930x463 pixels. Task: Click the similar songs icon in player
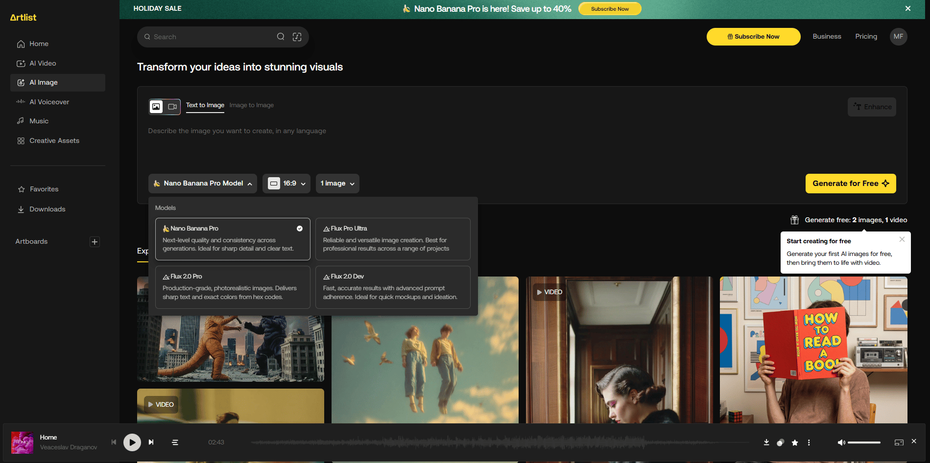pyautogui.click(x=781, y=442)
